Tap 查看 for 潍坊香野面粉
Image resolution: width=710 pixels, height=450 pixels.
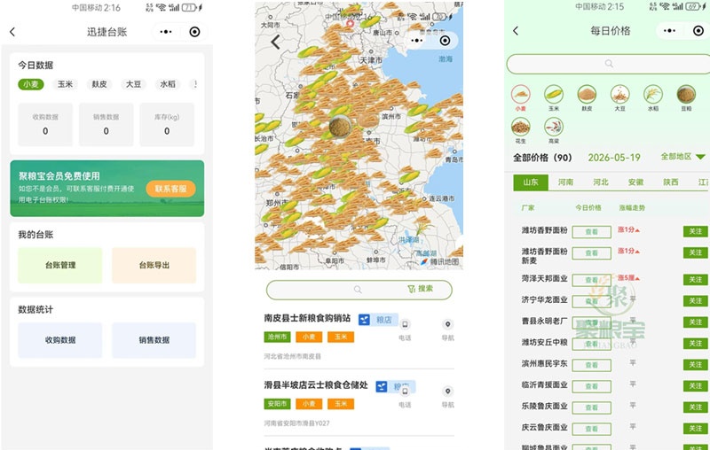click(592, 232)
